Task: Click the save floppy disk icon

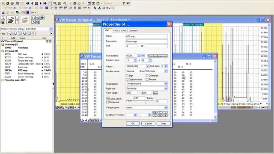Action: coord(3,22)
